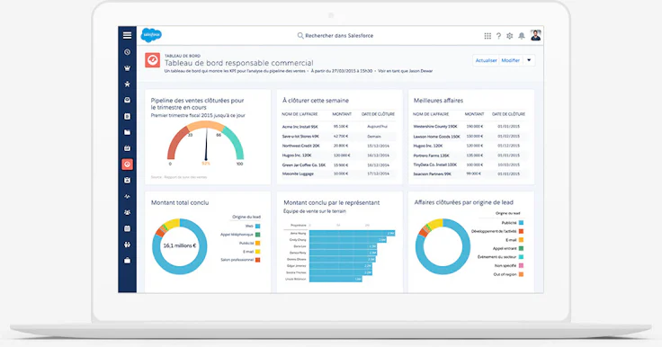The width and height of the screenshot is (662, 347).
Task: Open the hamburger navigation menu
Action: click(127, 35)
